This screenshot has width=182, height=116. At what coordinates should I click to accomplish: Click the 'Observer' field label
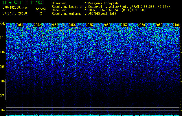[x=59, y=3]
